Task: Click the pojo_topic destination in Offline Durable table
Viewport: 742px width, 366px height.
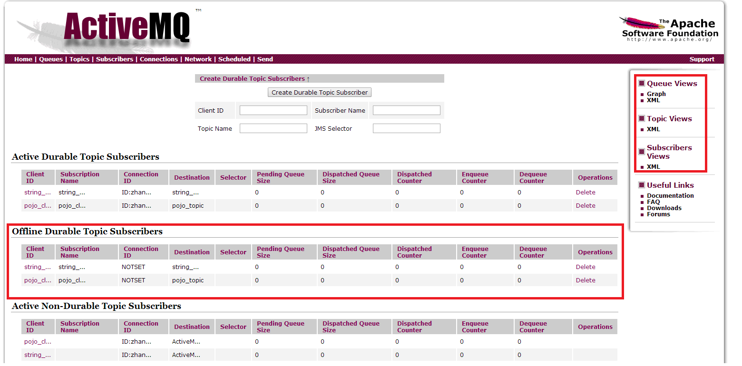Action: [188, 280]
